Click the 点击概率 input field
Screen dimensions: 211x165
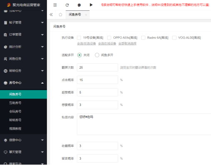98,80
